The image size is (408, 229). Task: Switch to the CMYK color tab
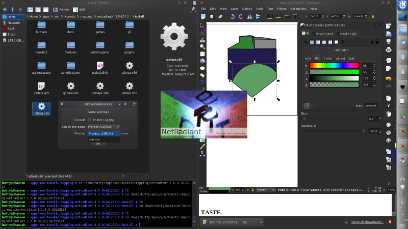point(327,59)
